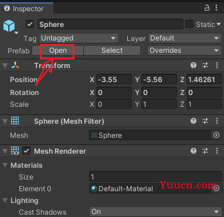The height and width of the screenshot is (217, 224).
Task: Click the prefab Open button
Action: pyautogui.click(x=58, y=50)
